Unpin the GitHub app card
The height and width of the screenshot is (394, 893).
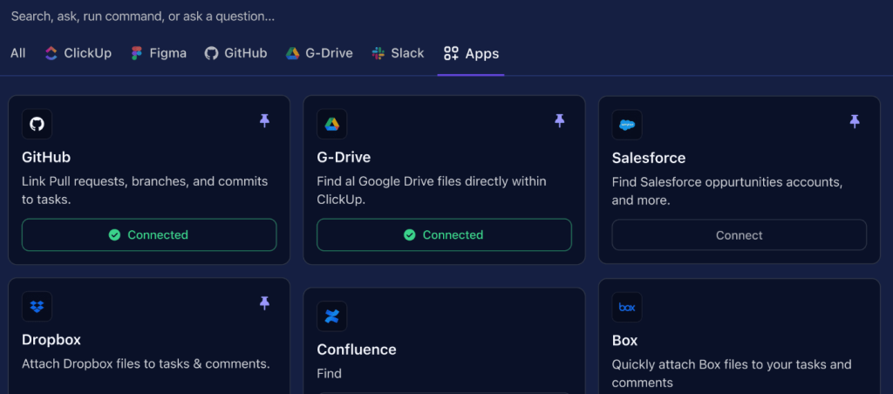tap(265, 120)
